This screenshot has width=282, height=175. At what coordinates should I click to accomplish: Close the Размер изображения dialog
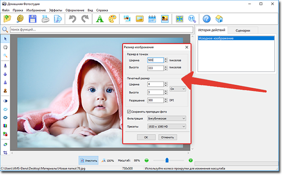tap(187, 47)
